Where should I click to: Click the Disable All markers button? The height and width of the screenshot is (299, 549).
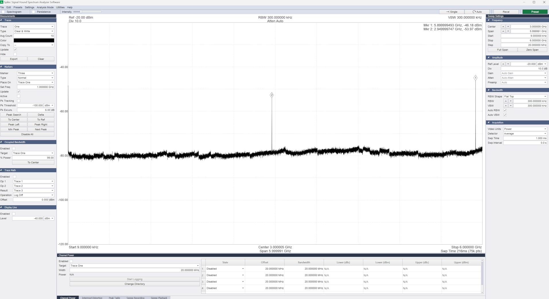27,134
